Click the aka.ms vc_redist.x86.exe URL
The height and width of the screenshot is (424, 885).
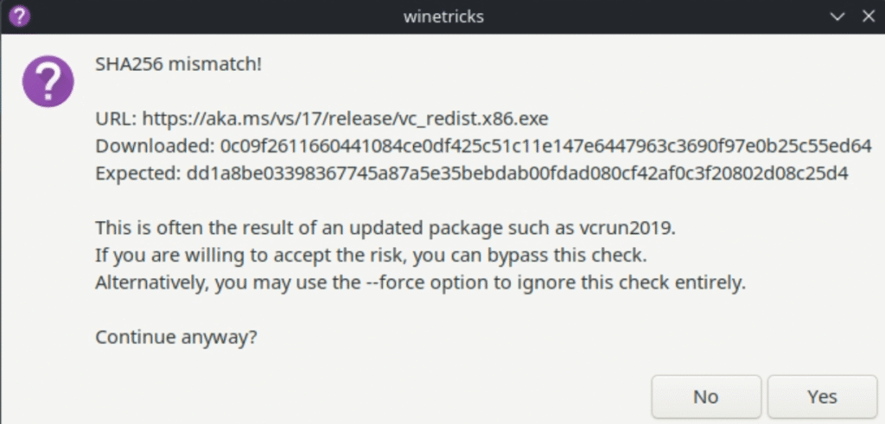click(346, 119)
